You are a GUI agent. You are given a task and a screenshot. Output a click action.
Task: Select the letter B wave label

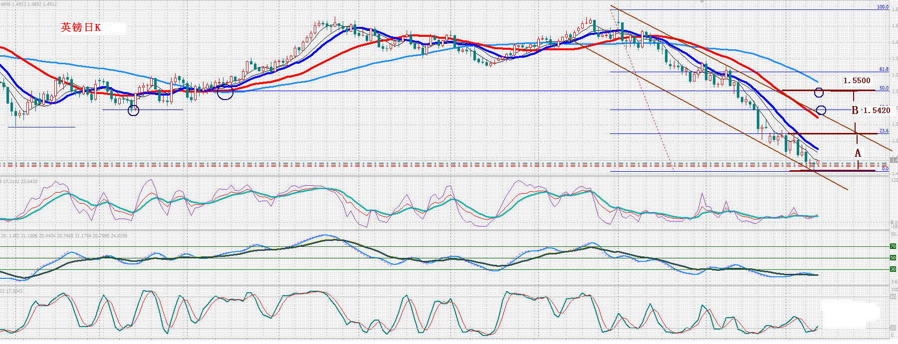tap(855, 110)
